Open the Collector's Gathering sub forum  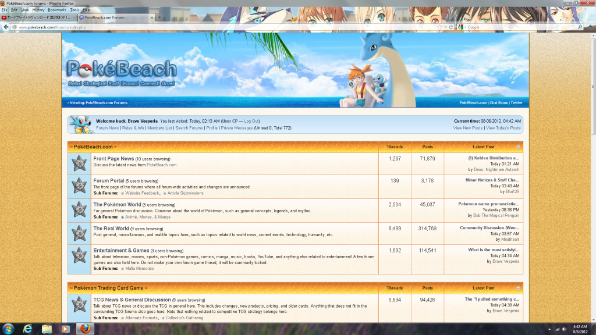point(185,318)
